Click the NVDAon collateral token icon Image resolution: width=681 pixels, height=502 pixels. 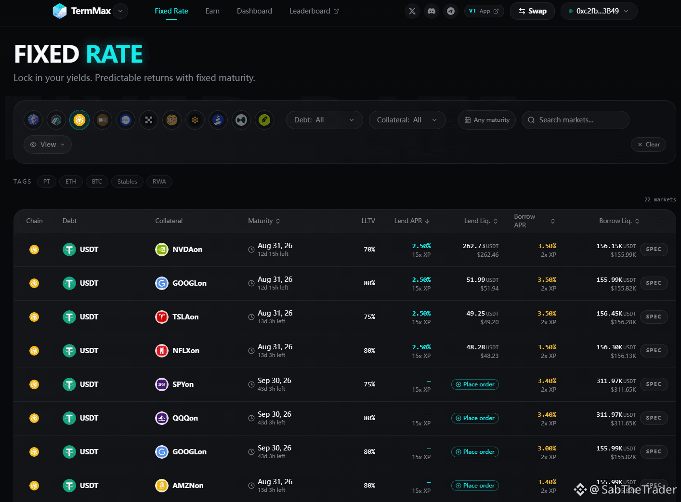162,250
